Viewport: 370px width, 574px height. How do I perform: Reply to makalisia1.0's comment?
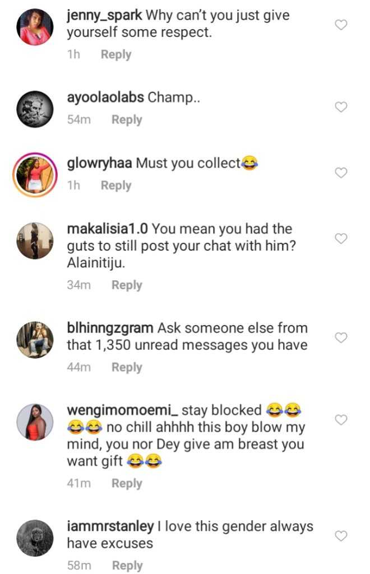(127, 285)
